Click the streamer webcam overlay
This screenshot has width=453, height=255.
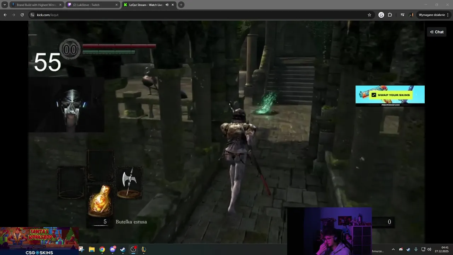(x=329, y=231)
